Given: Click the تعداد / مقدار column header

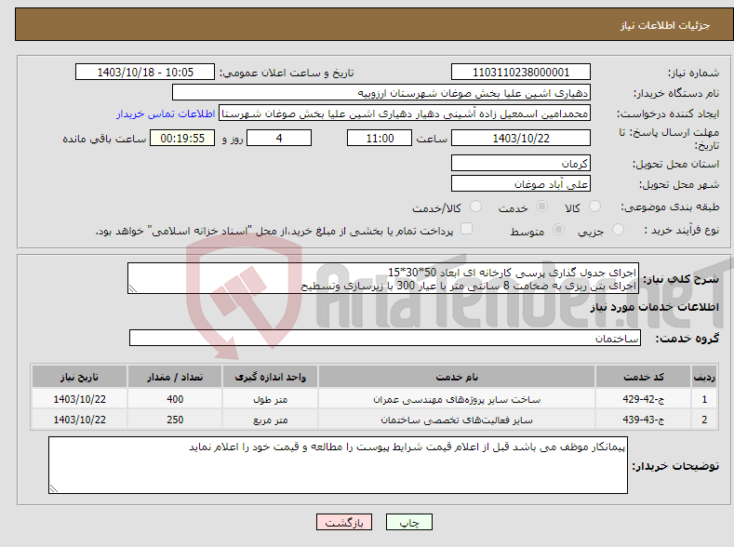Looking at the screenshot, I should pyautogui.click(x=175, y=377).
